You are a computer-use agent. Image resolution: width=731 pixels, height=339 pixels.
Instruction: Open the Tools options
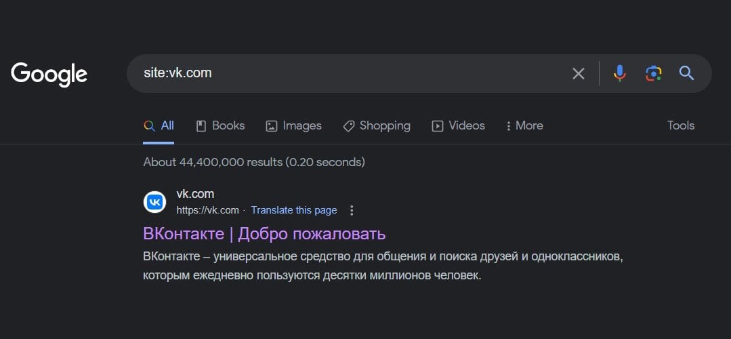[x=681, y=125]
